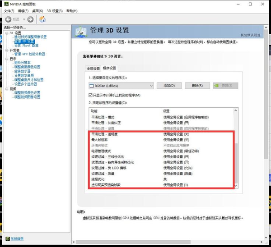Select 管理 3D 设置 in the tree
271x247 pixels.
click(x=24, y=41)
